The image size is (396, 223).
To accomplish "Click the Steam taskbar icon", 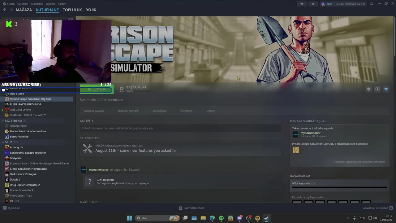I will point(266,218).
